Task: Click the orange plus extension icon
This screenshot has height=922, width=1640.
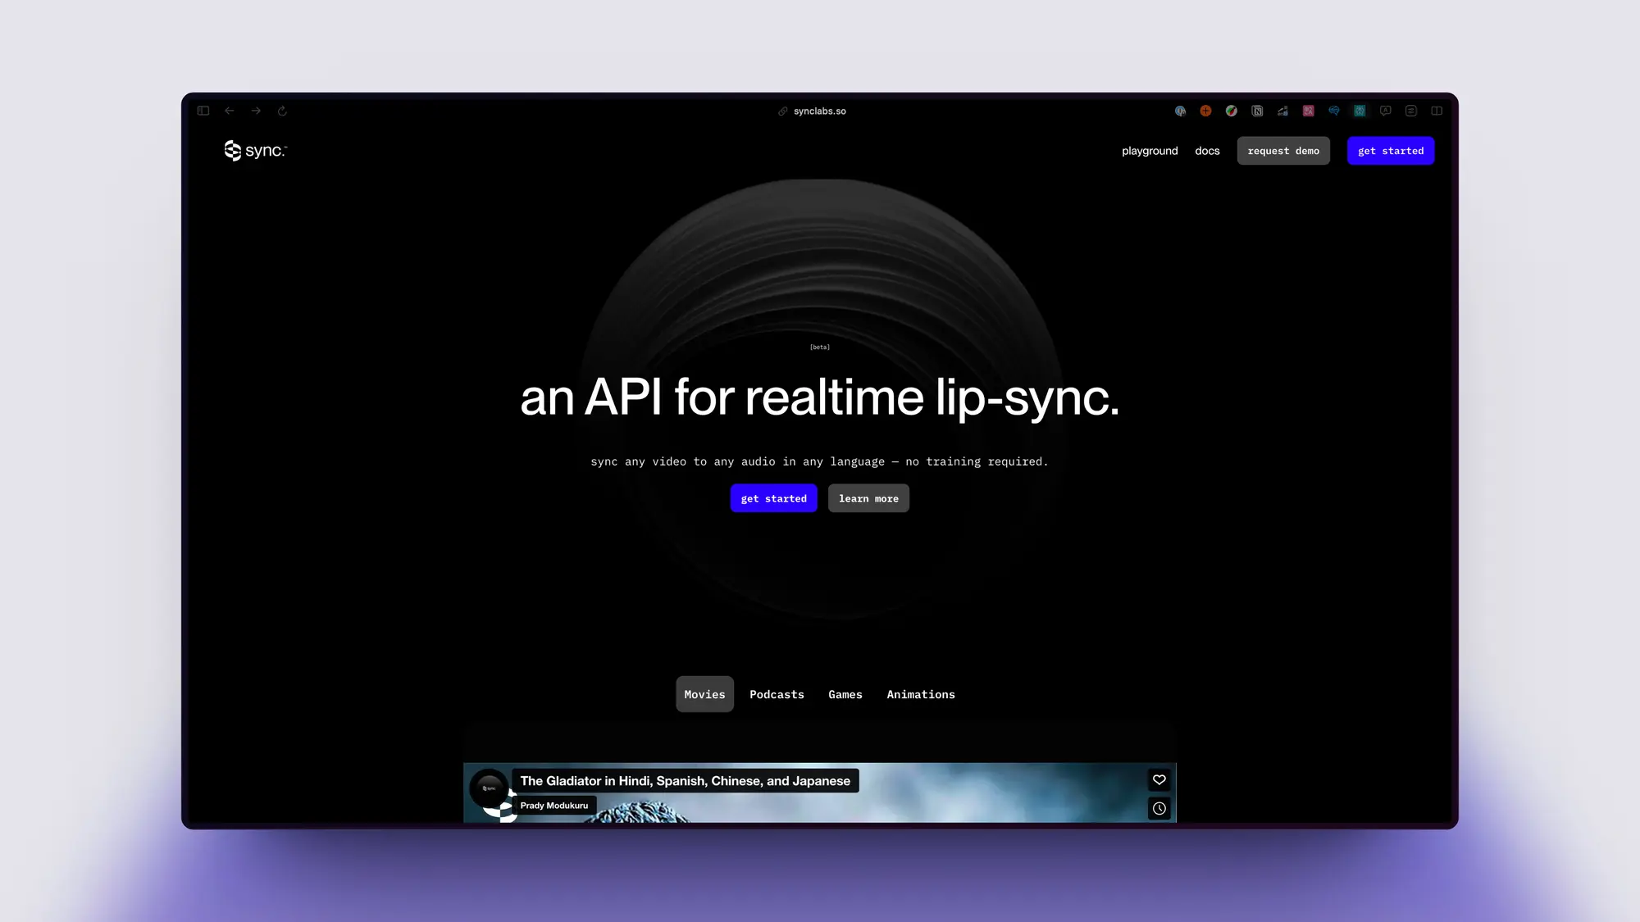Action: tap(1205, 111)
